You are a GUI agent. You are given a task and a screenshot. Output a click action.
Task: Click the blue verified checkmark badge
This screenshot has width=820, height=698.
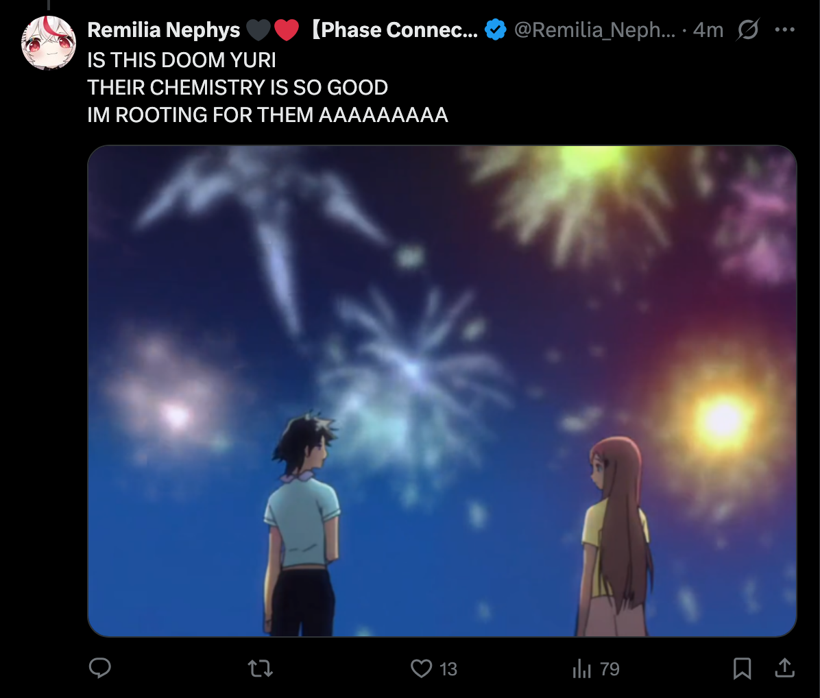(x=495, y=29)
